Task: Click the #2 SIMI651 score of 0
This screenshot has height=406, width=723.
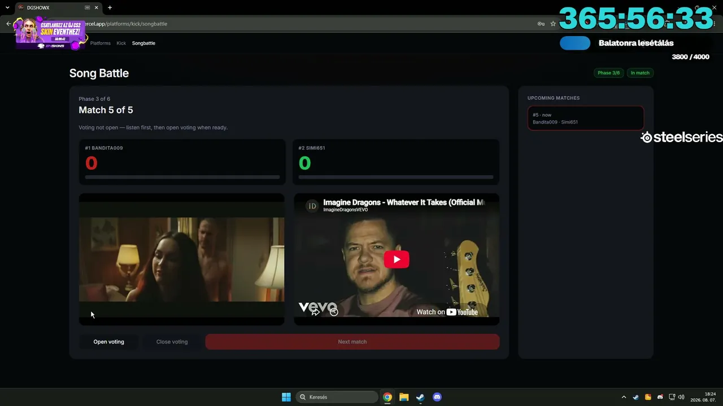Action: (304, 163)
